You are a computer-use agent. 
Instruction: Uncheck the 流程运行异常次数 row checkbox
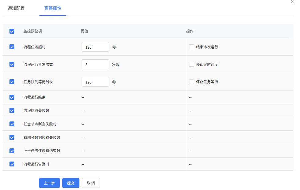tap(12, 64)
